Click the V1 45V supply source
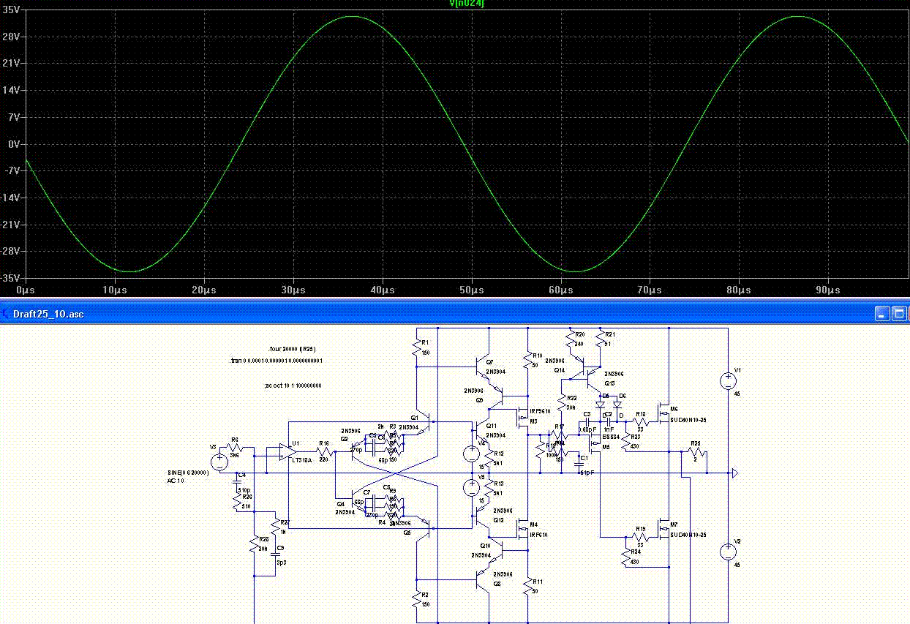The image size is (910, 624). click(x=728, y=381)
